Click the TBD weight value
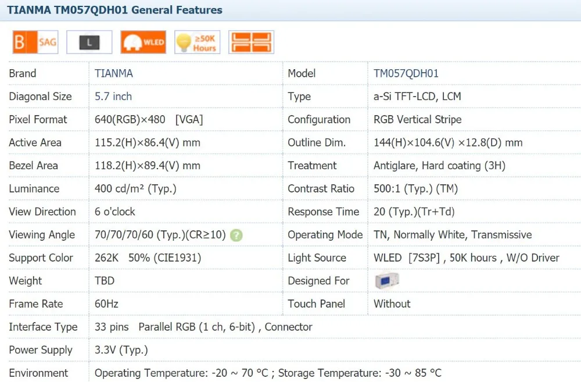The height and width of the screenshot is (382, 581). pyautogui.click(x=105, y=281)
